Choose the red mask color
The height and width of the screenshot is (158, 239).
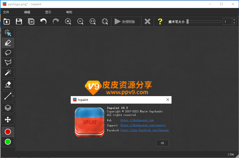click(x=8, y=132)
